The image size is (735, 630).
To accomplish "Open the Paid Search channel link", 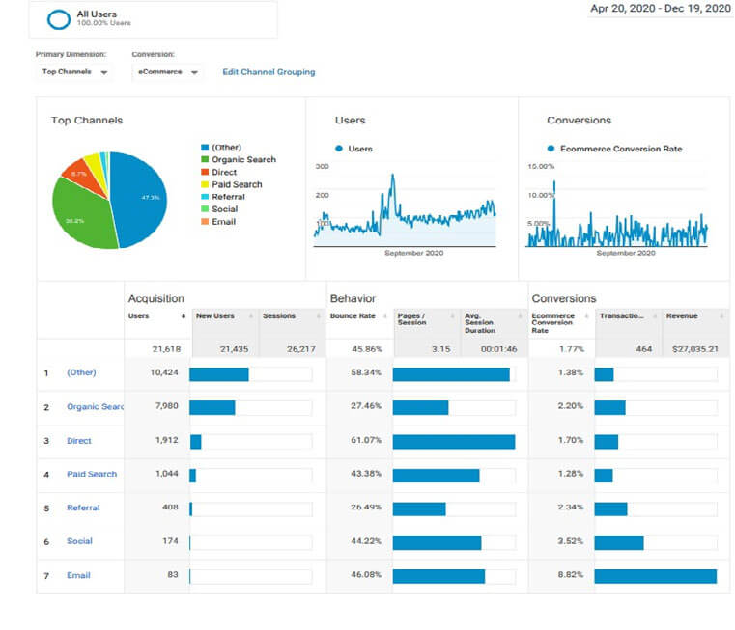I will click(x=92, y=474).
